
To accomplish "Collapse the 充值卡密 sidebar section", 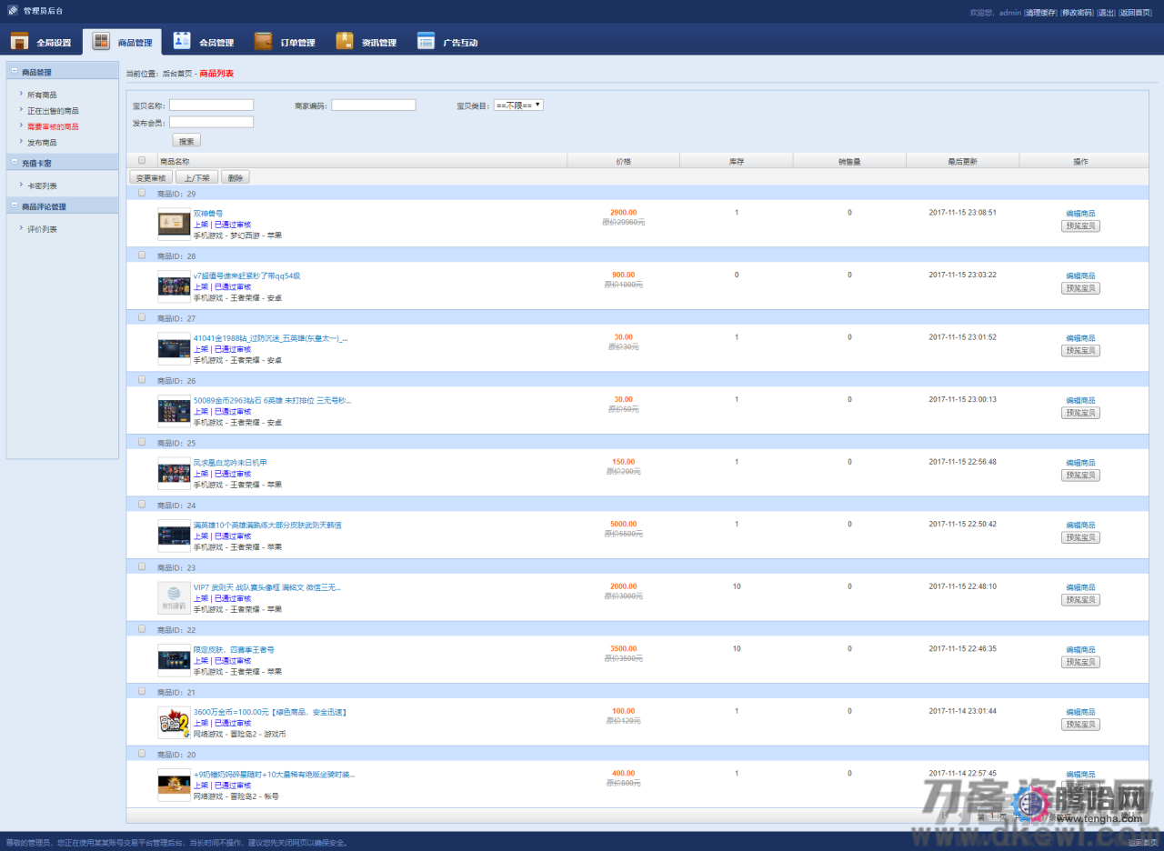I will click(x=15, y=162).
